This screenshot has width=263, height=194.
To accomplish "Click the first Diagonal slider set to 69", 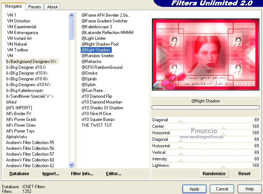I will click(x=205, y=120).
